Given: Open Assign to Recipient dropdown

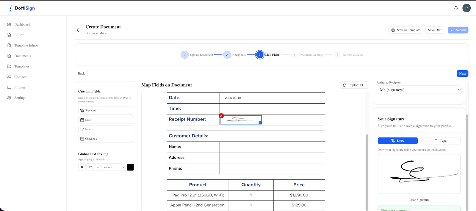Looking at the screenshot, I should point(419,90).
